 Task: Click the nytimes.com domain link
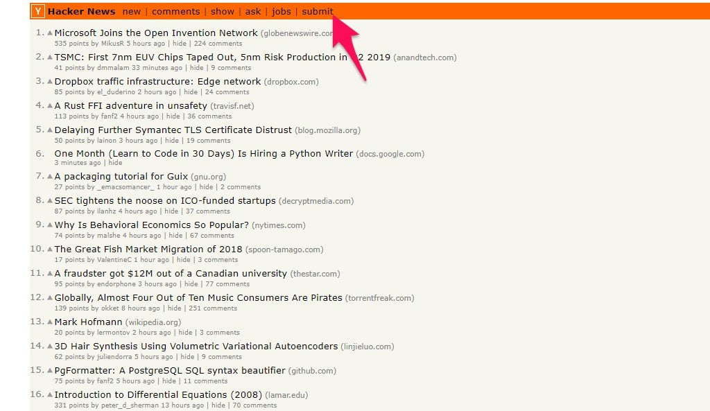279,225
